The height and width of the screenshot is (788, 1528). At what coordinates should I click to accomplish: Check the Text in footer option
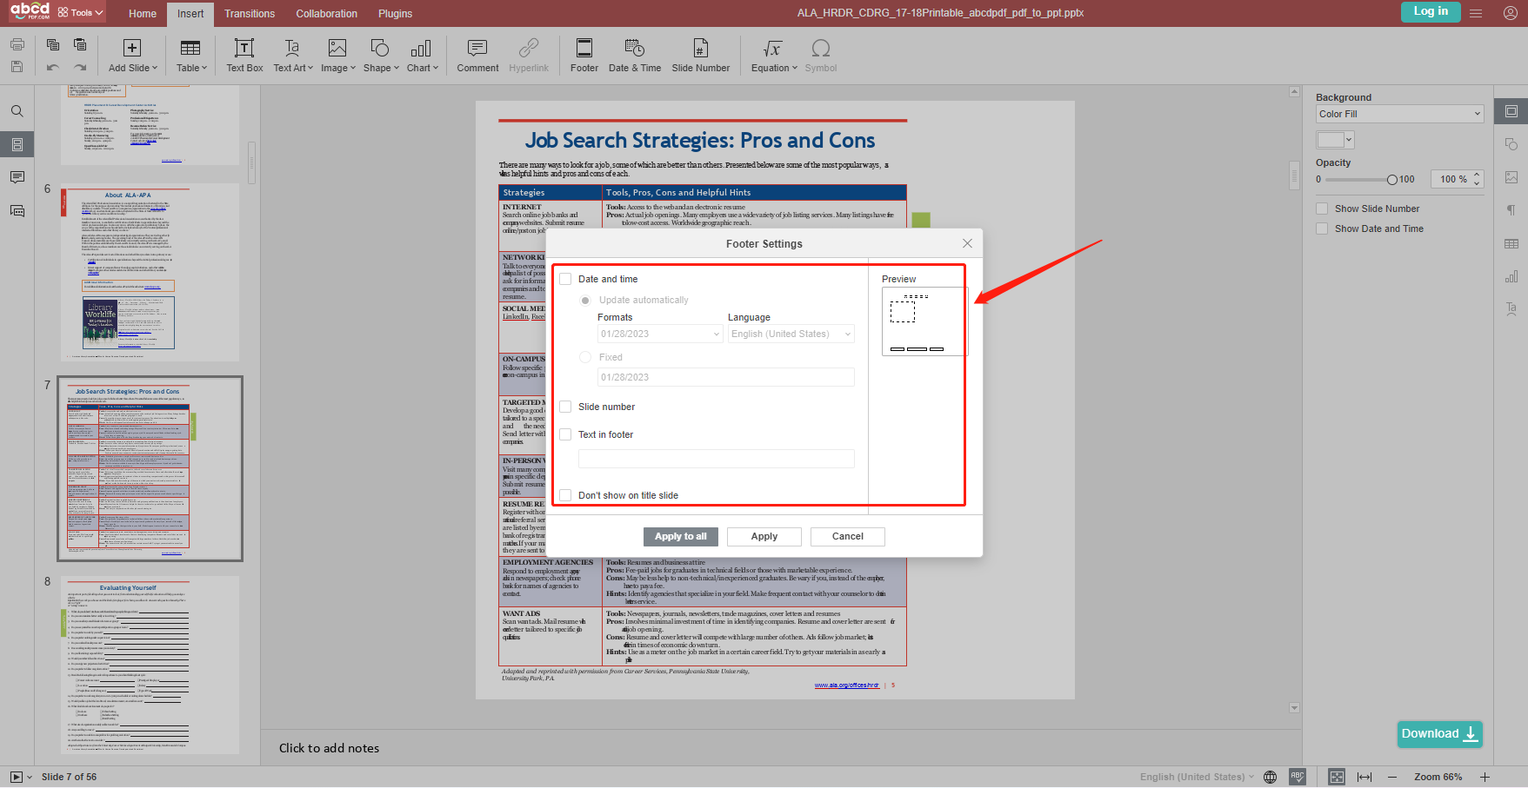565,434
